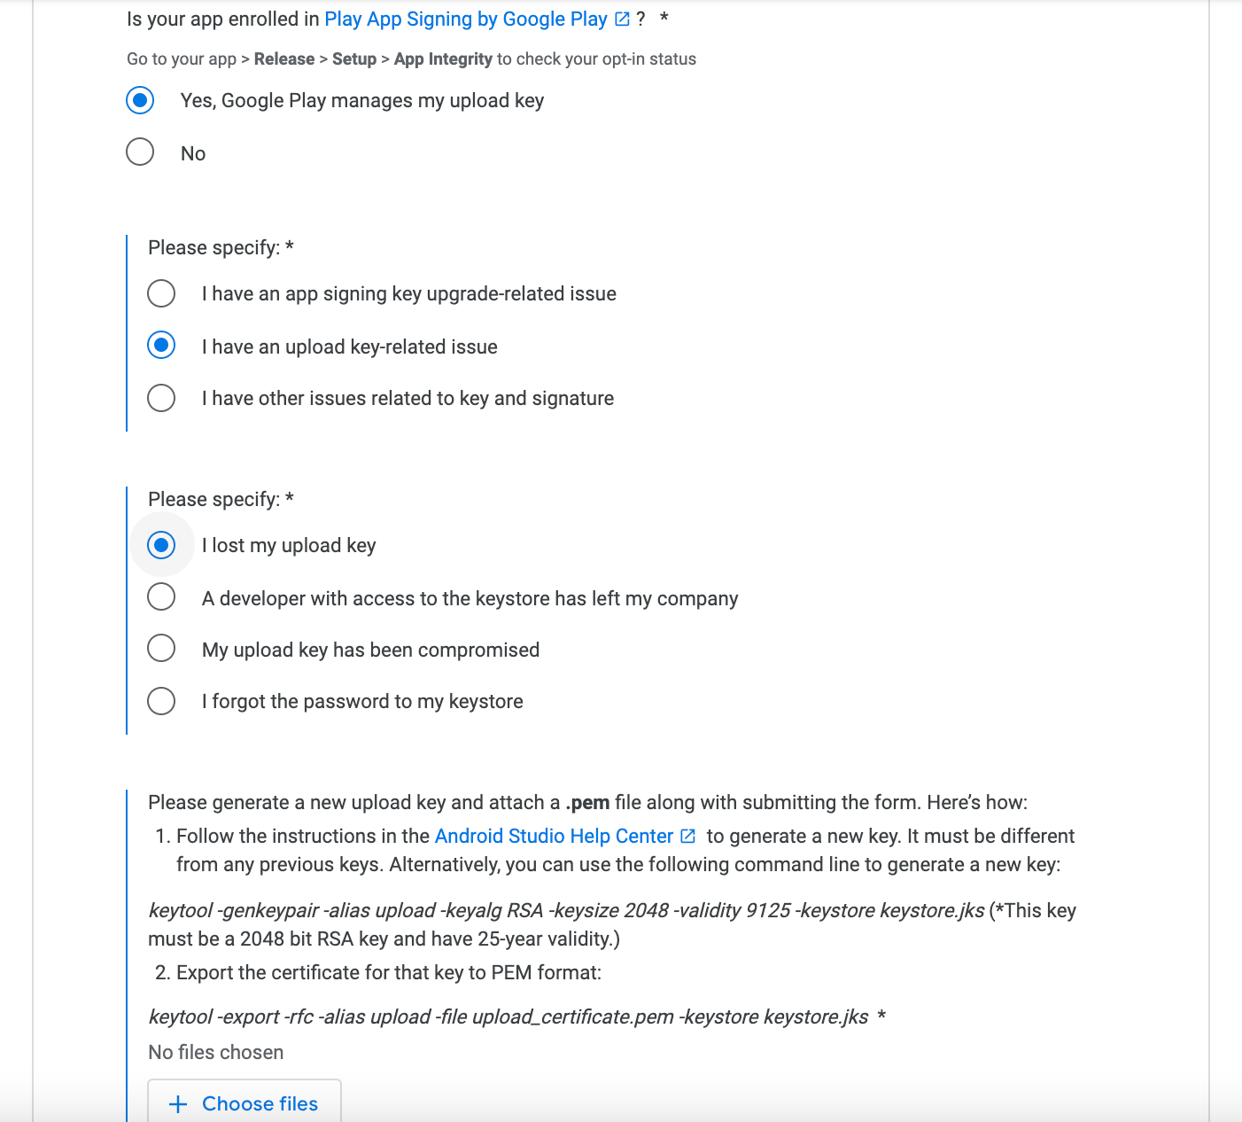Click the external-link icon beside Play App Signing
1242x1122 pixels.
click(x=621, y=19)
